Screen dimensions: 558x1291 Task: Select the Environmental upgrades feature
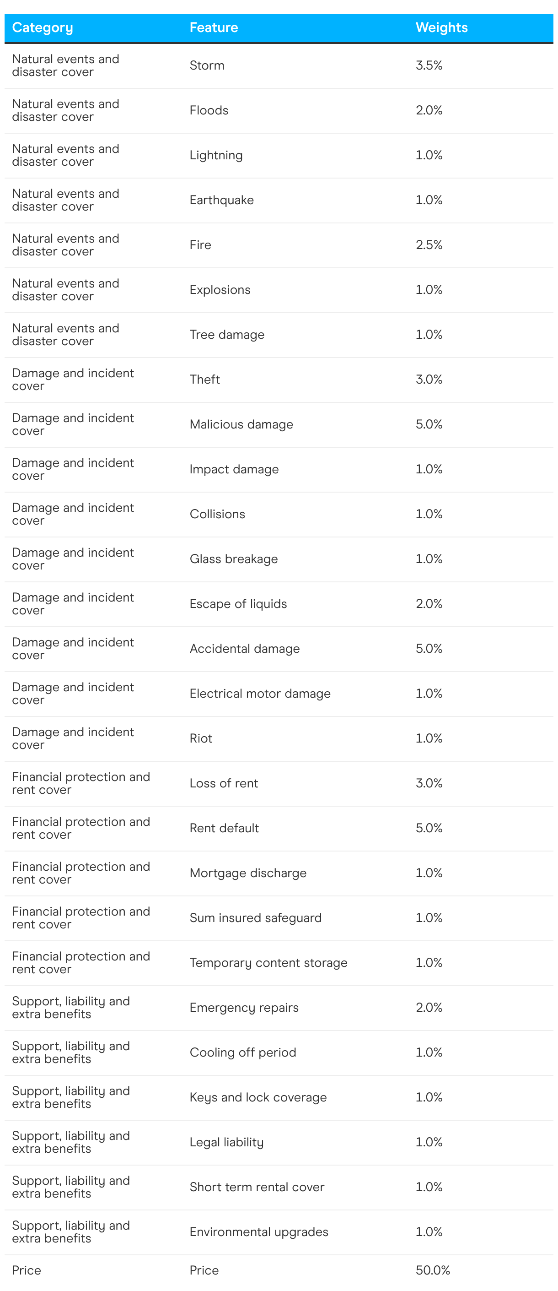pyautogui.click(x=259, y=1232)
